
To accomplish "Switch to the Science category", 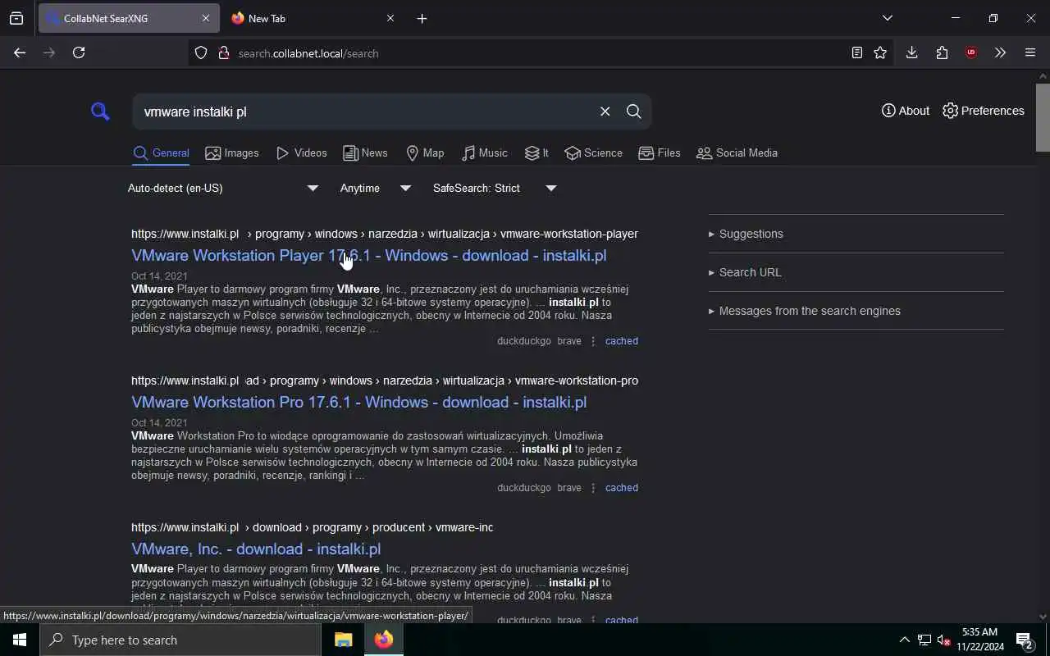I will click(594, 153).
